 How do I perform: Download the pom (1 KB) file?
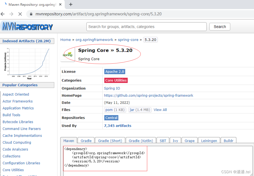[x=115, y=110]
